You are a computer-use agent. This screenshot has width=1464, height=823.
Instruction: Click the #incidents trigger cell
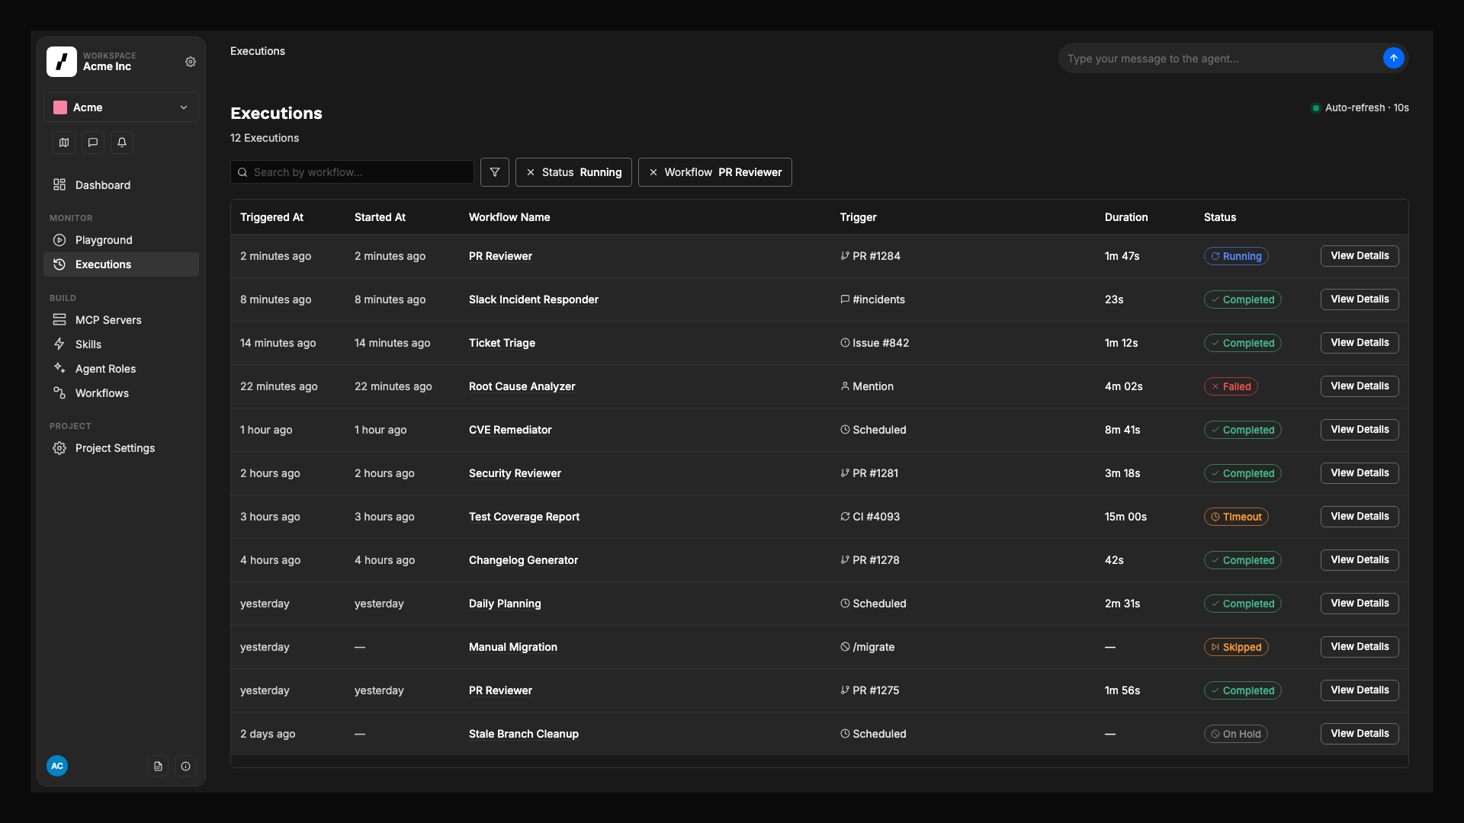(x=872, y=299)
